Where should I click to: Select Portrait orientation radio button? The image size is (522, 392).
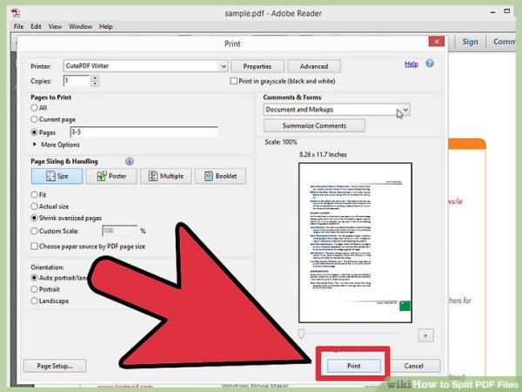[x=34, y=289]
